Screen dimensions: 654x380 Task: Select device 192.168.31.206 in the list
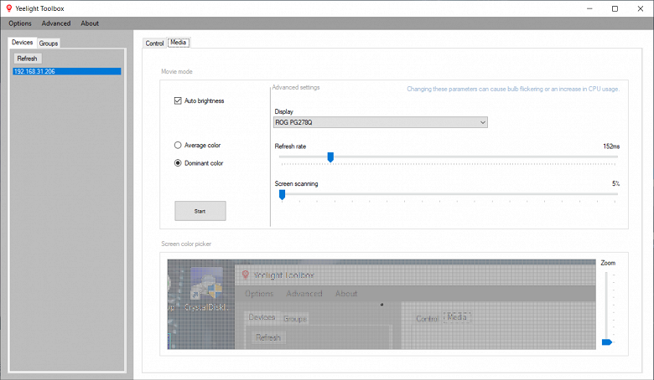point(67,71)
